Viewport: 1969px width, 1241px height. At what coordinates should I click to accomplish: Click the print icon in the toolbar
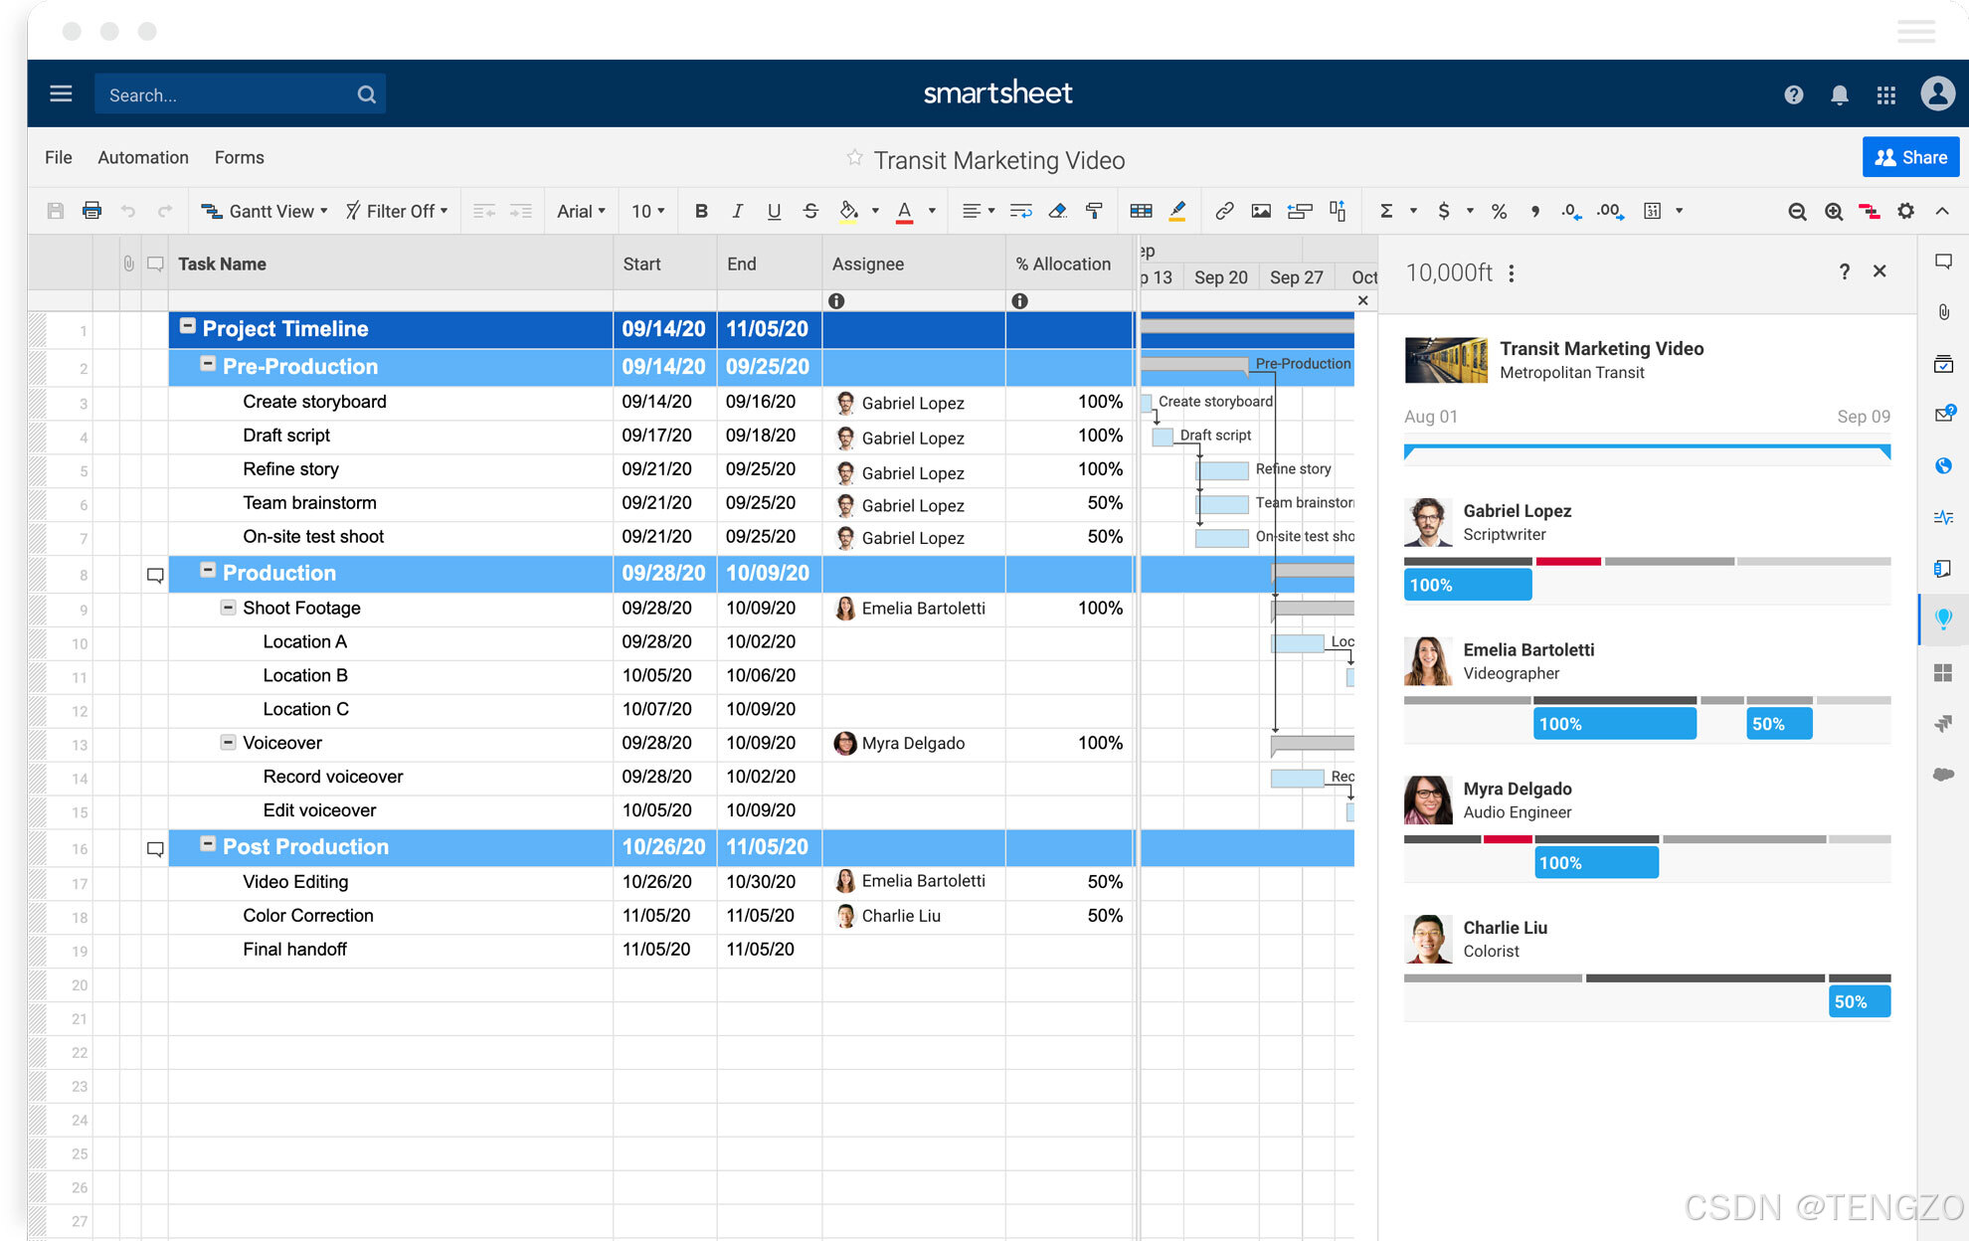[x=91, y=211]
